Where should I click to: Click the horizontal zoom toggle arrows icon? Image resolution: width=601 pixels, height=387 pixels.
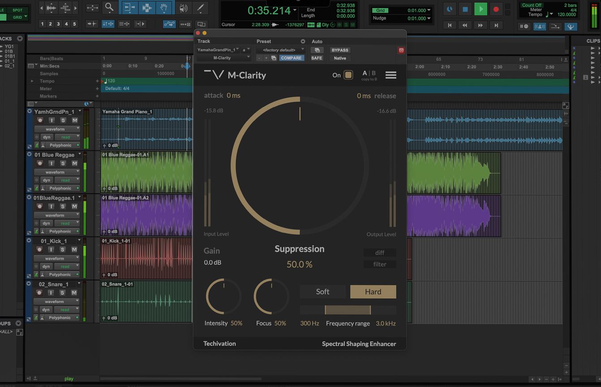[x=92, y=8]
